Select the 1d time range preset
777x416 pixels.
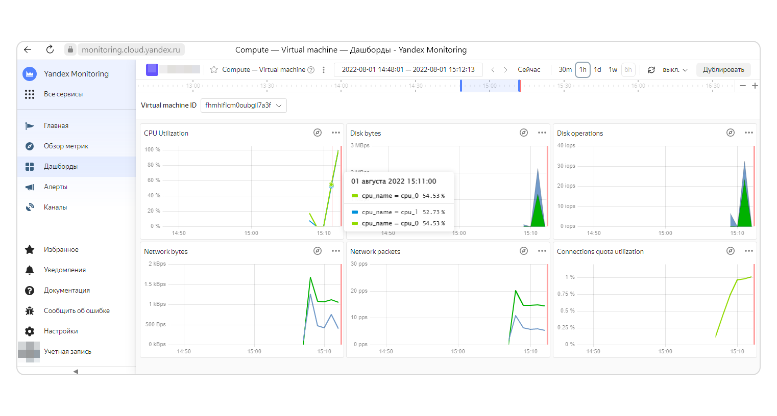(597, 70)
